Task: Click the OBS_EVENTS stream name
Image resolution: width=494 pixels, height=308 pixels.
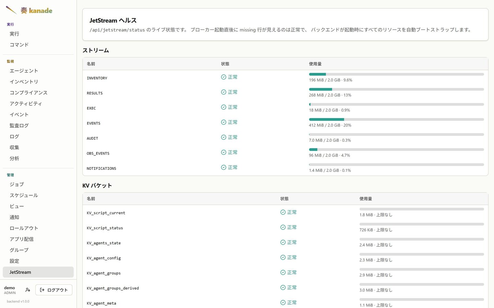Action: [x=98, y=154]
